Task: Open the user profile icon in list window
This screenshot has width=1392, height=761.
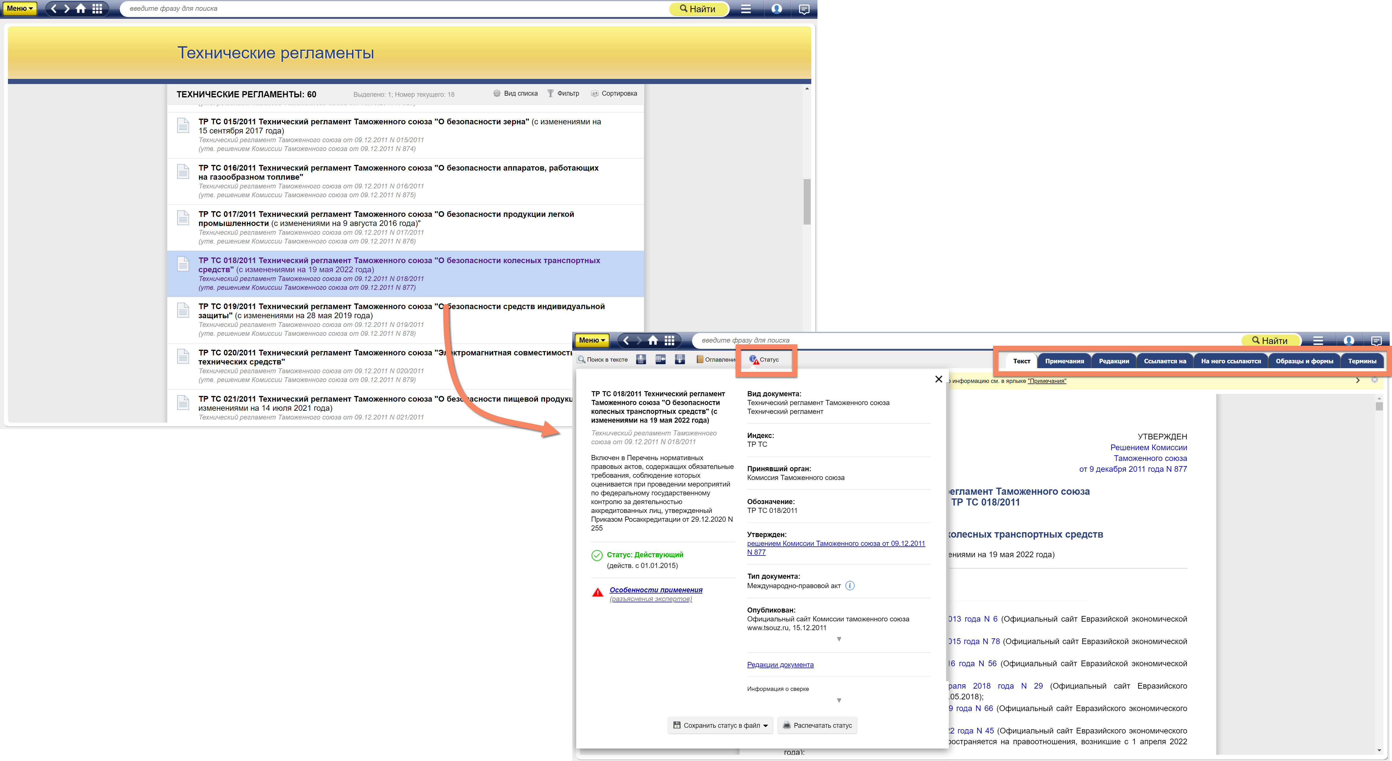Action: [777, 9]
